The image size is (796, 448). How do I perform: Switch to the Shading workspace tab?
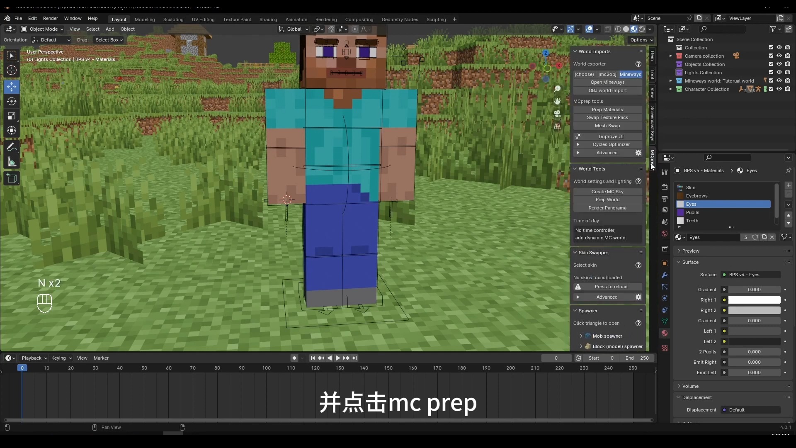(x=268, y=19)
